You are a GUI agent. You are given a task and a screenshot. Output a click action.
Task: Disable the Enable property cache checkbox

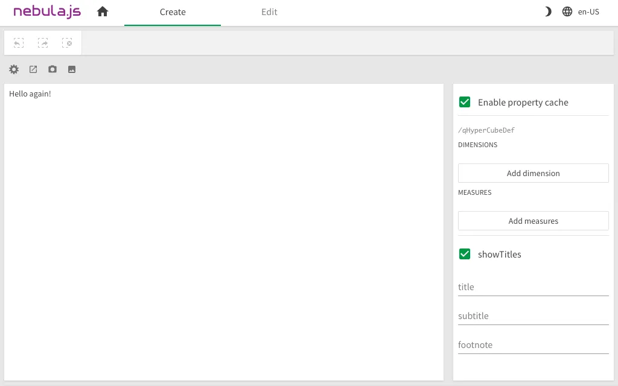coord(465,102)
